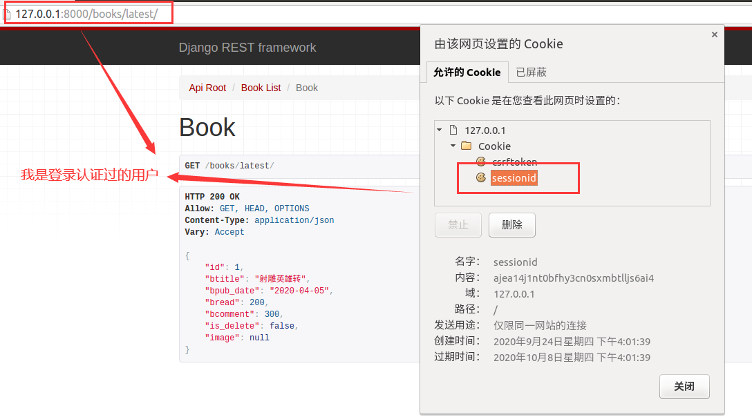Switch to 已屏蔽 tab
The height and width of the screenshot is (417, 752).
(532, 72)
